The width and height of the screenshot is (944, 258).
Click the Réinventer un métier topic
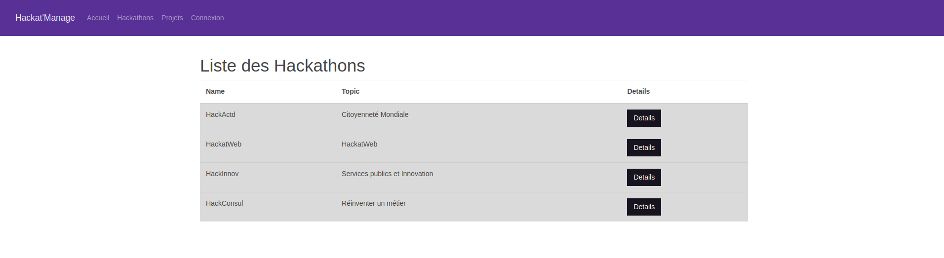click(x=374, y=203)
